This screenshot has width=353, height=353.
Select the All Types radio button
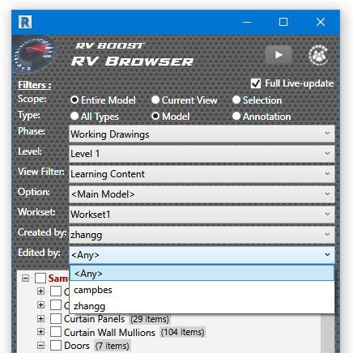coord(74,116)
